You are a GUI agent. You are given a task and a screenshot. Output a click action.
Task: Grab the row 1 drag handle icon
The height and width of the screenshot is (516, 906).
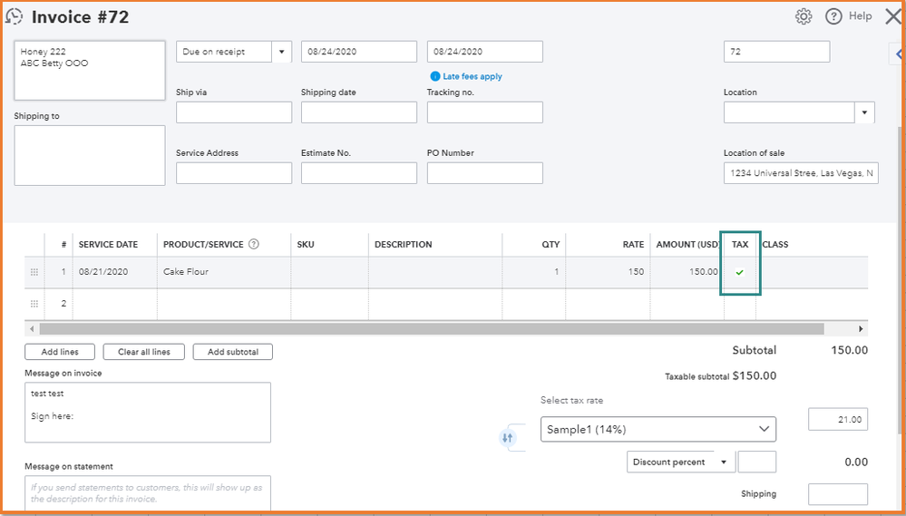click(34, 272)
